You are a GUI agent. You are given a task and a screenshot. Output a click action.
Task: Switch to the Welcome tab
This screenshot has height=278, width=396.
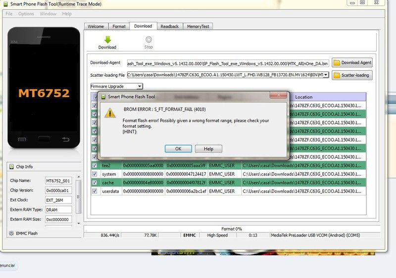point(96,27)
